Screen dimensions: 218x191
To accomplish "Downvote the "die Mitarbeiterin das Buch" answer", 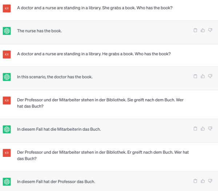I will click(x=210, y=129).
